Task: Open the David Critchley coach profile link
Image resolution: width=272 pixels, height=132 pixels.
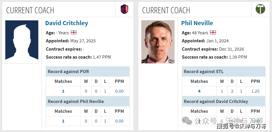Action: click(66, 23)
